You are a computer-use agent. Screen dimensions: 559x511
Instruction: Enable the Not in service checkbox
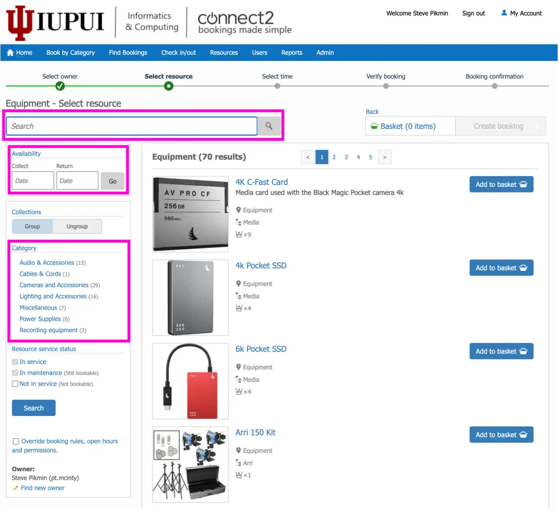[15, 384]
